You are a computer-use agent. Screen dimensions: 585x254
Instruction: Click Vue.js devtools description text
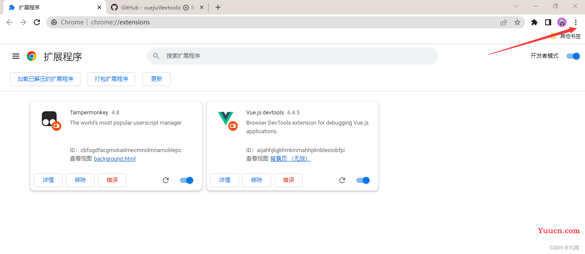tap(307, 127)
